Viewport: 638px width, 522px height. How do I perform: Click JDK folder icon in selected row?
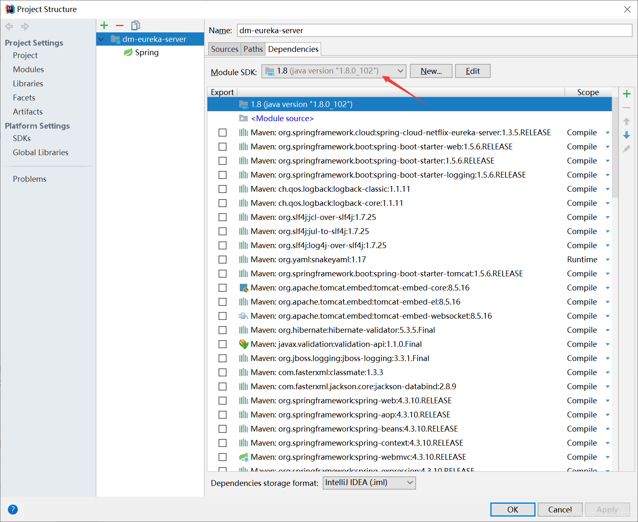click(244, 104)
